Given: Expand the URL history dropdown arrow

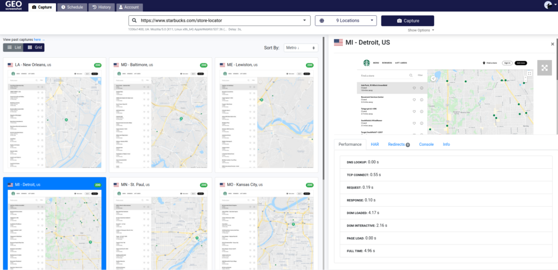Looking at the screenshot, I should point(304,21).
